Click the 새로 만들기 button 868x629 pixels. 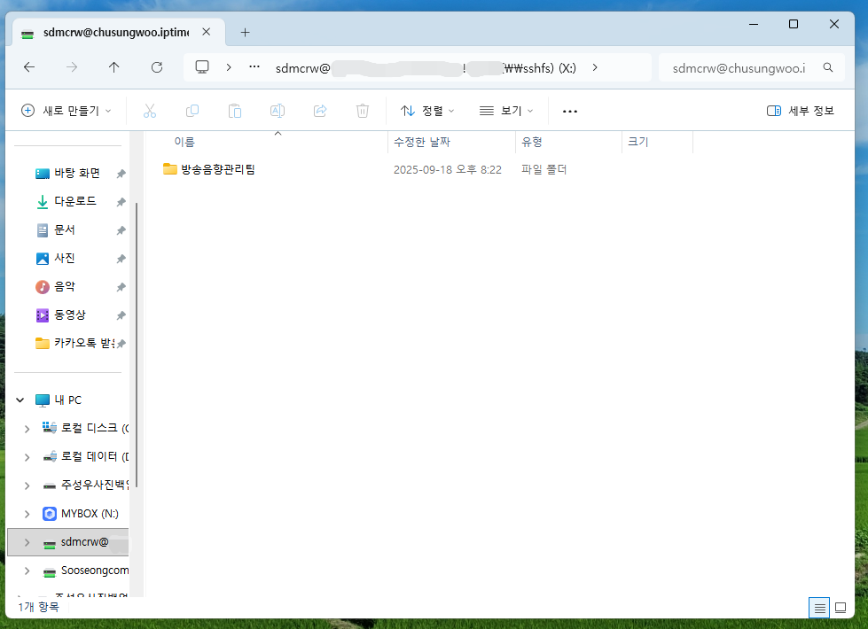coord(67,111)
